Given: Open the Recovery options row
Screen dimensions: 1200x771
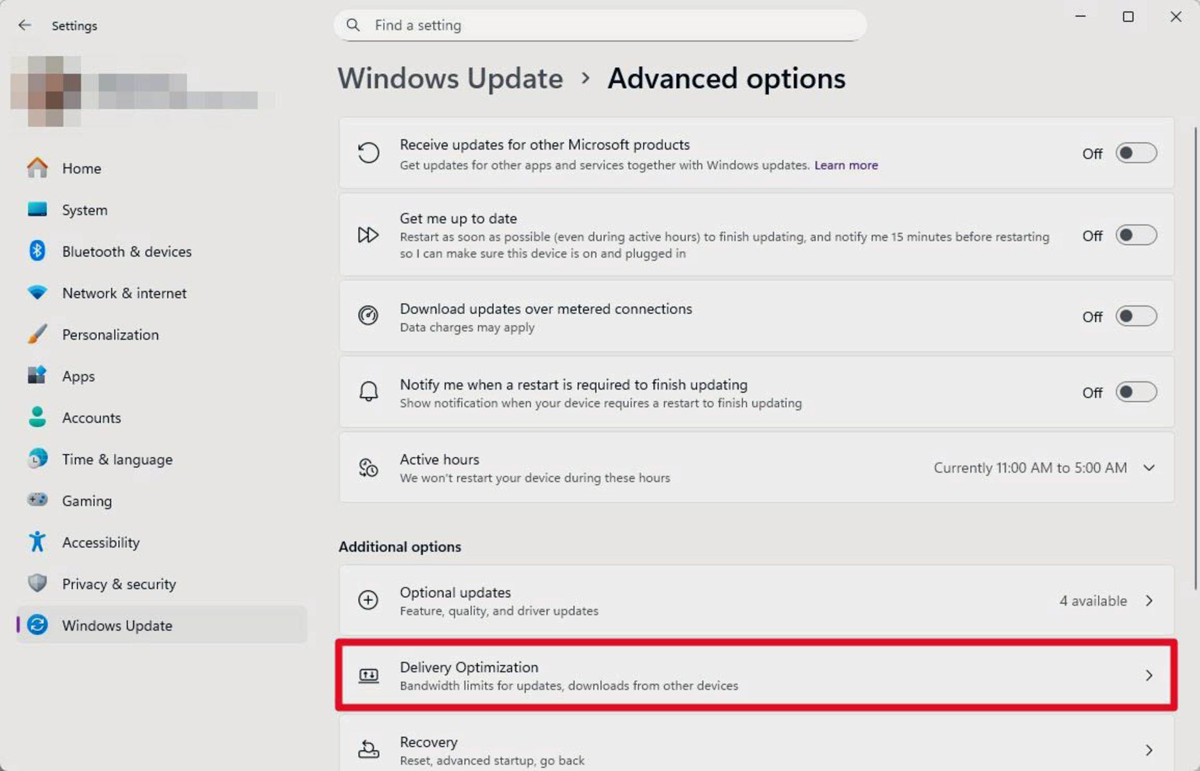Looking at the screenshot, I should click(x=756, y=750).
